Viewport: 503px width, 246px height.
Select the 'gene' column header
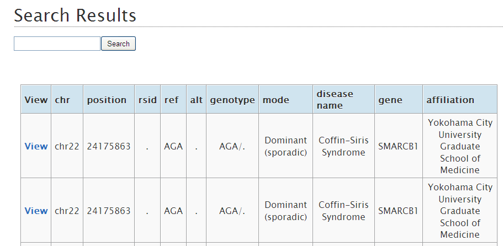pos(399,99)
